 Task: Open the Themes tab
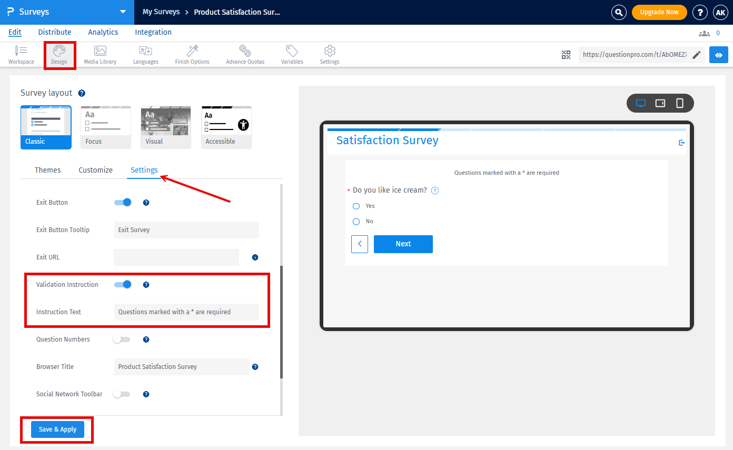[47, 170]
